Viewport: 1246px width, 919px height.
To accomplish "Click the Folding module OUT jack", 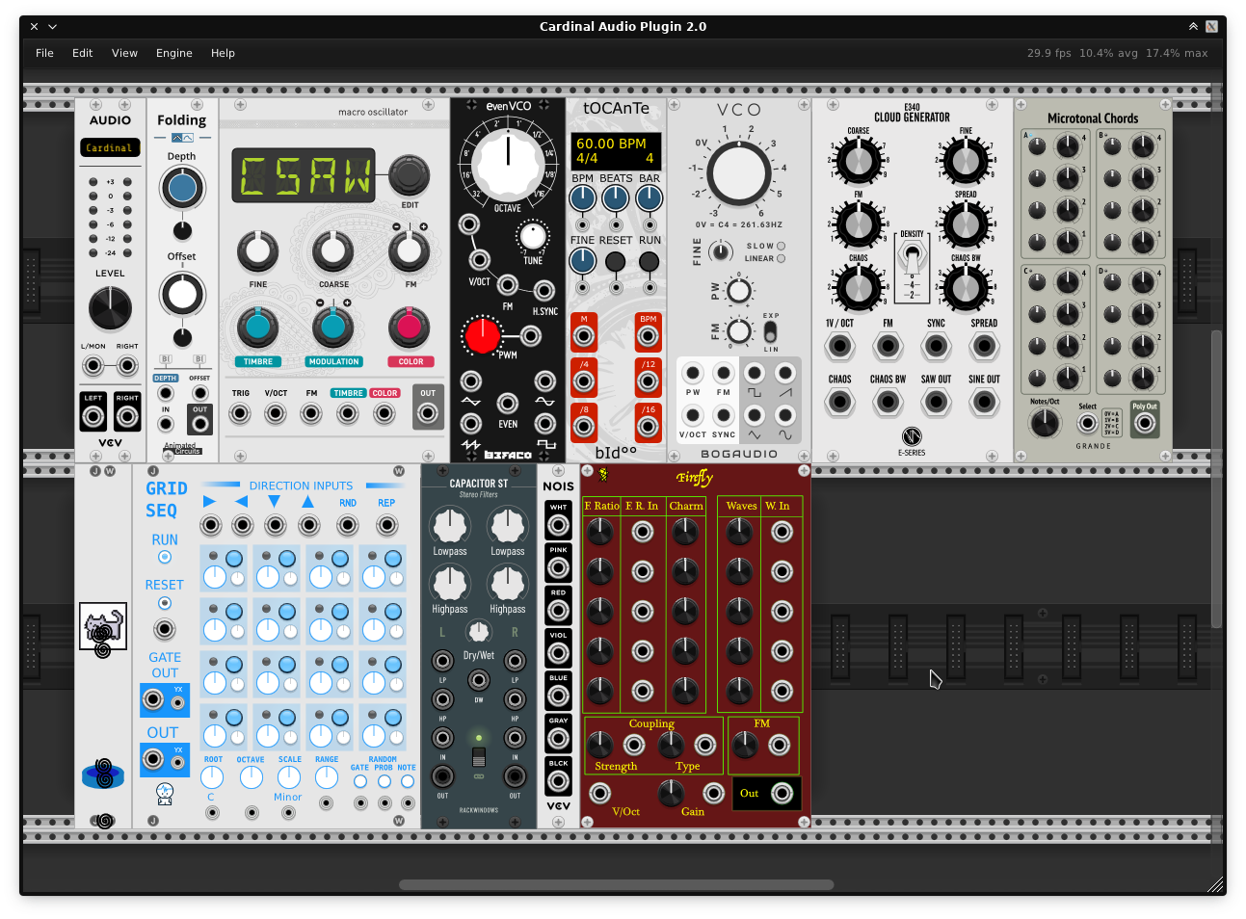I will coord(199,423).
